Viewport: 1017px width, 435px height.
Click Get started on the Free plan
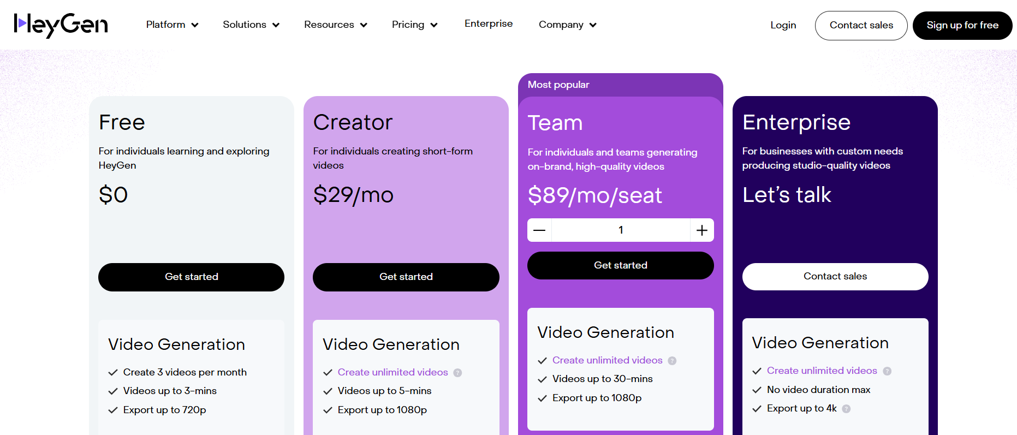(x=191, y=277)
